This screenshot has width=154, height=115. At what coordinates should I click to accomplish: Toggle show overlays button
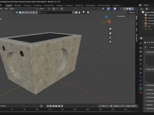coord(115,9)
